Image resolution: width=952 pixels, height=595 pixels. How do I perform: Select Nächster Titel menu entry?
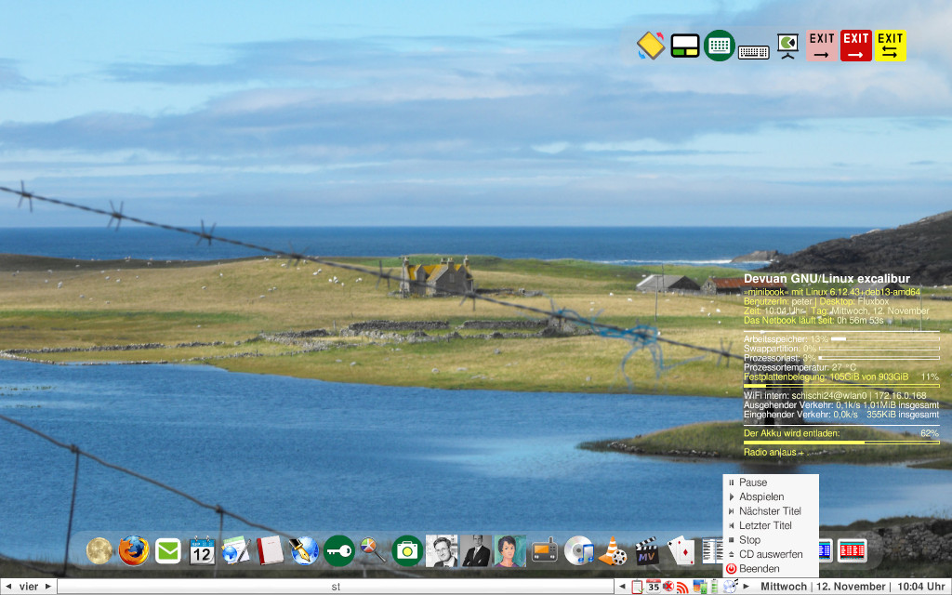(770, 511)
